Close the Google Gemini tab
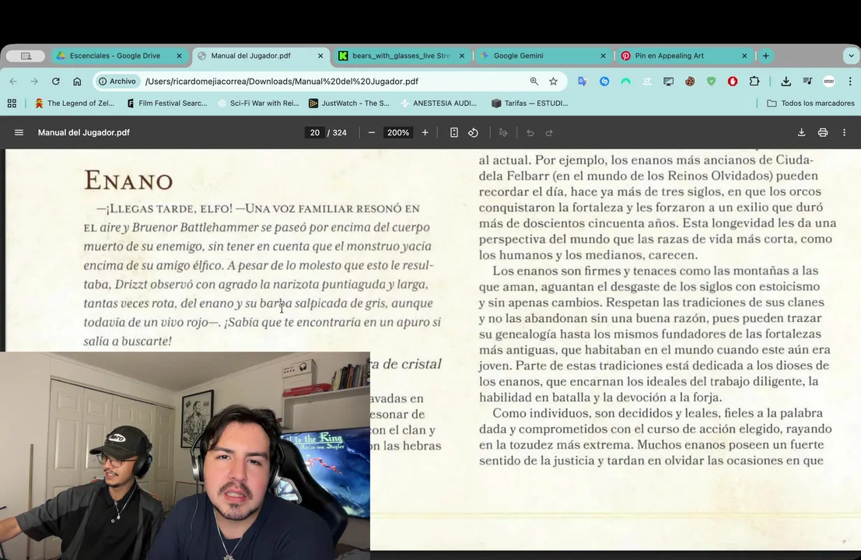The height and width of the screenshot is (560, 861). 603,55
